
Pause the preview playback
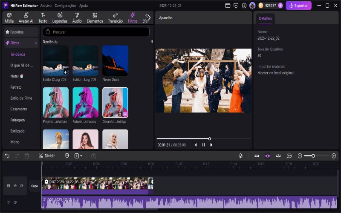pos(204,145)
